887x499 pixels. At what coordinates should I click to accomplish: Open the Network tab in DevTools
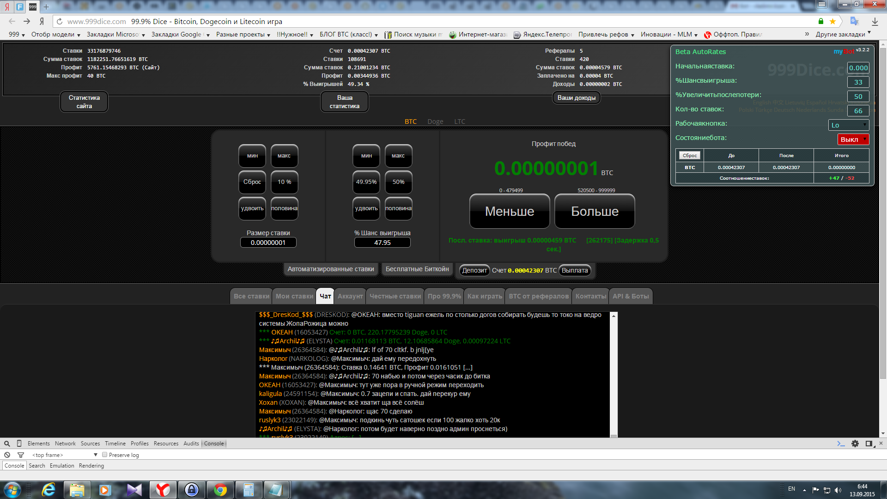tap(65, 444)
